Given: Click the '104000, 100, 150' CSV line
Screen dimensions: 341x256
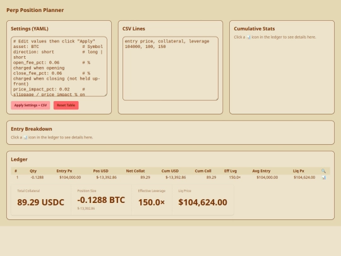Looking at the screenshot, I should pos(145,47).
